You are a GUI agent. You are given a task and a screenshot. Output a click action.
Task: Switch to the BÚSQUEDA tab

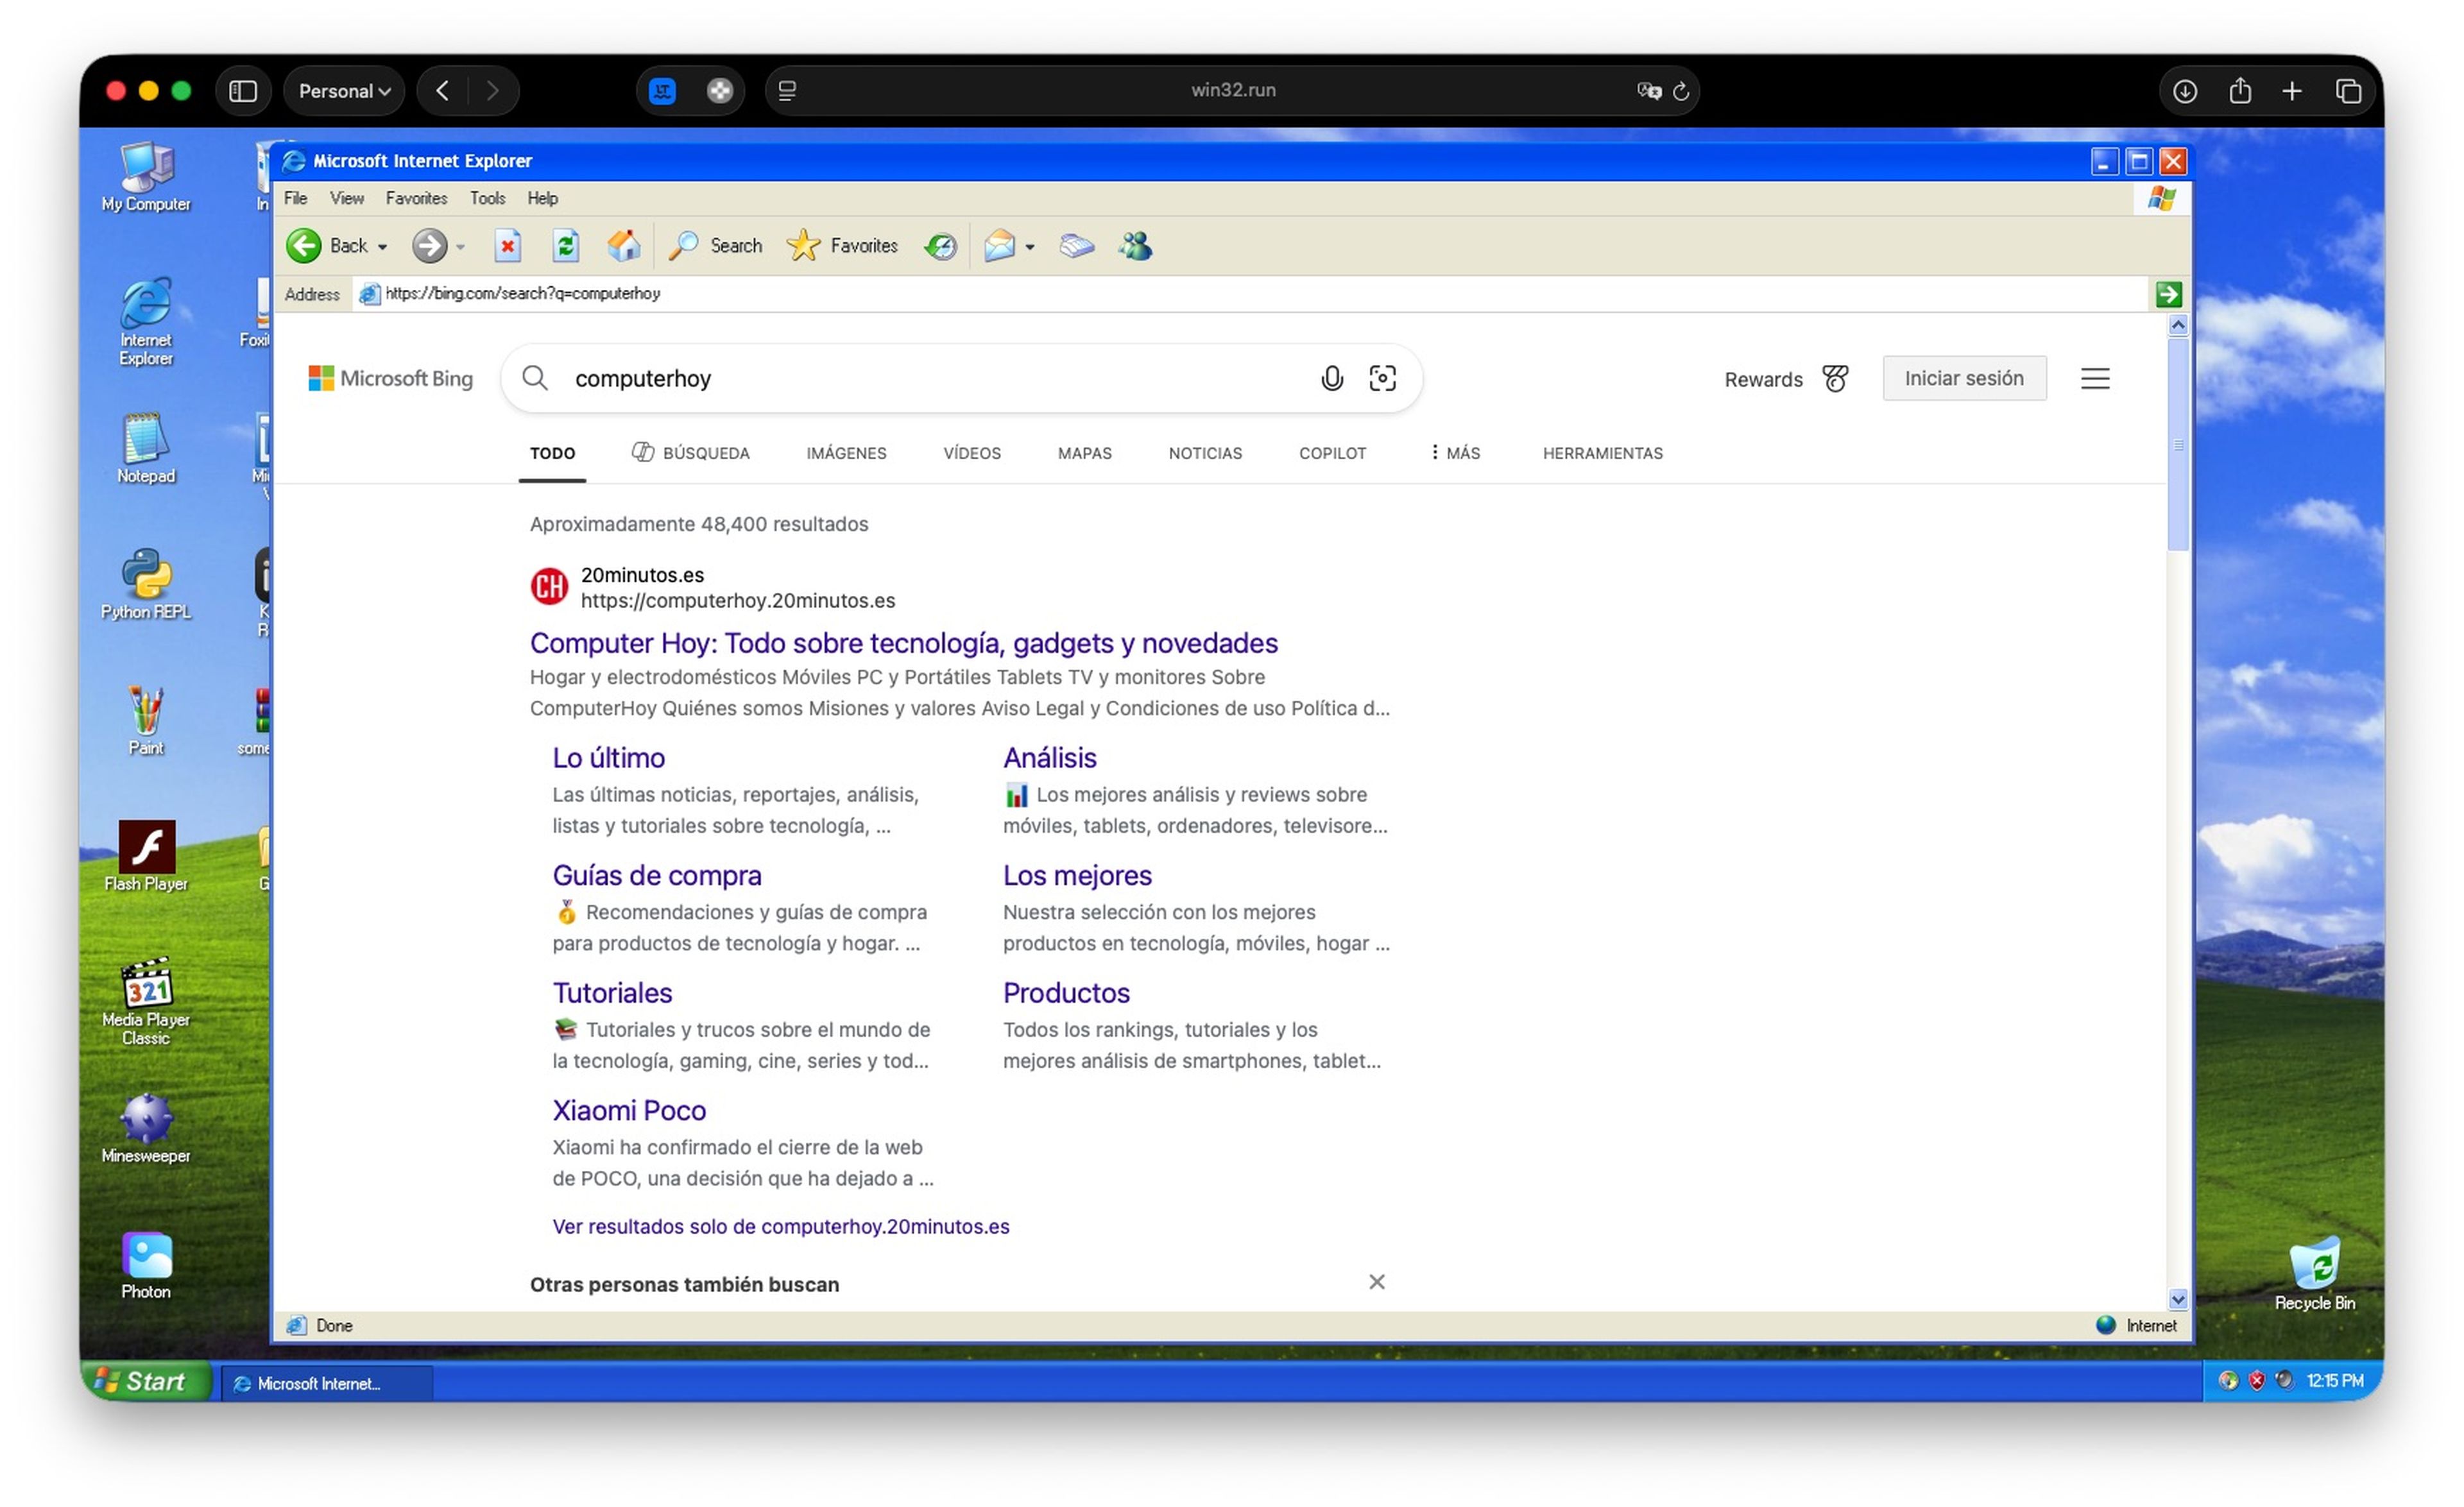click(691, 453)
